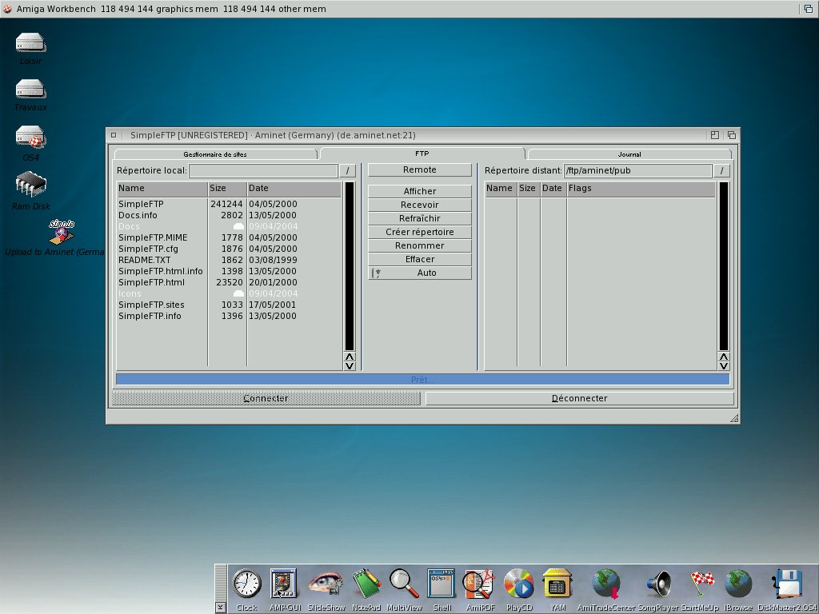Select SimpleFTP.info file
Screen dimensions: 819x614
230,317
